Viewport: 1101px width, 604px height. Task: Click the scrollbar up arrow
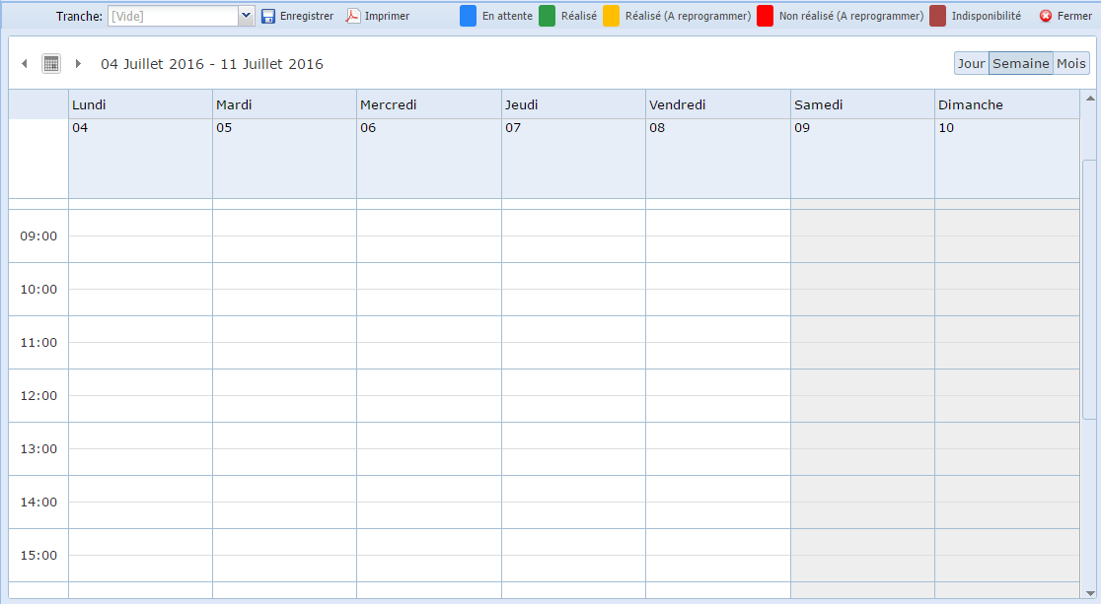[x=1089, y=98]
